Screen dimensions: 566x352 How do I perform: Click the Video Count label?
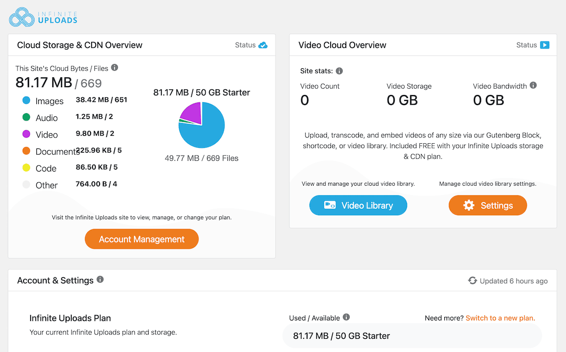pyautogui.click(x=320, y=86)
